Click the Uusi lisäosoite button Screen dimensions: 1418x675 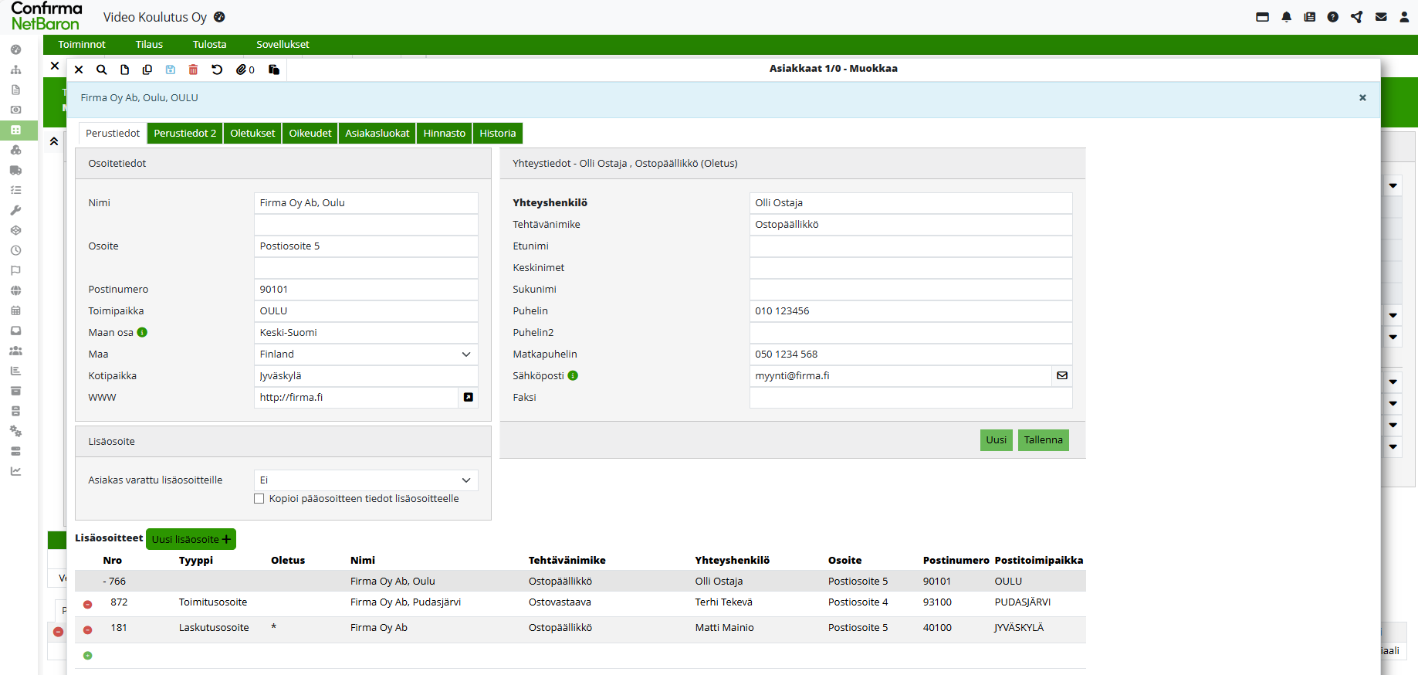(x=191, y=539)
